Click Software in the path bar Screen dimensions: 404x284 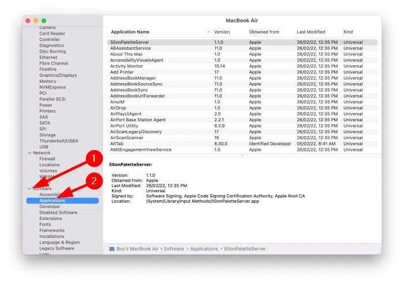click(174, 249)
